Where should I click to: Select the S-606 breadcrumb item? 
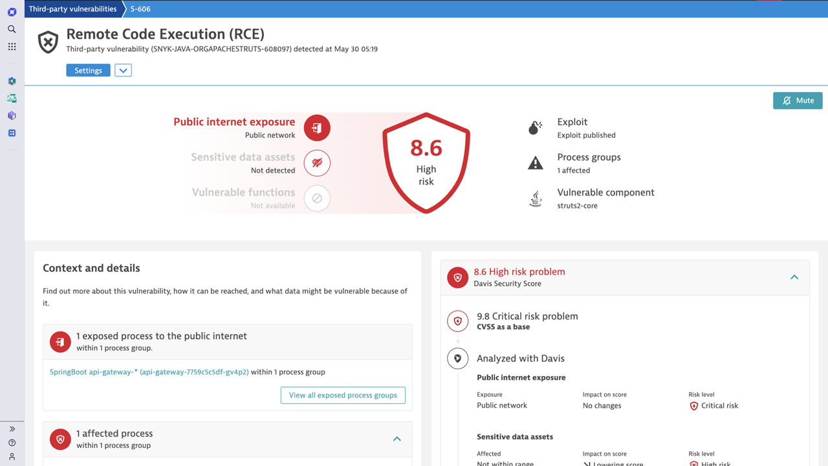(141, 9)
